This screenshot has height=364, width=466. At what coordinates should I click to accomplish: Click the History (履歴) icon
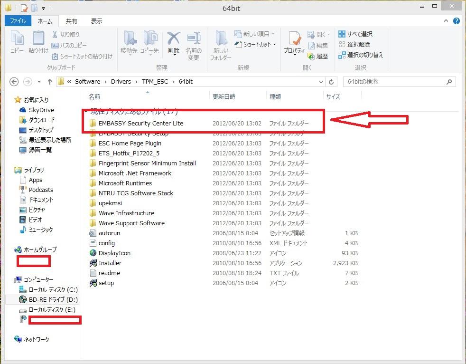tap(311, 56)
